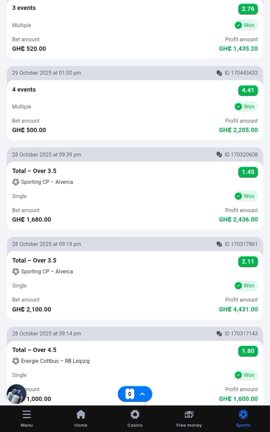Click soccer ball icon beside Energie Cottbus
This screenshot has width=270, height=432.
click(x=16, y=361)
